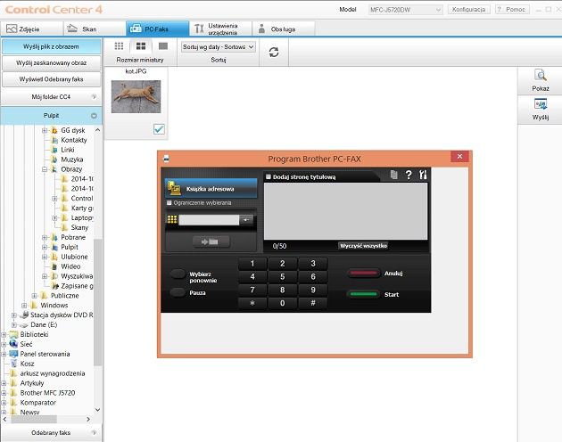Screen dimensions: 562x442
Task: Close the Program Brother PC-FAX dialog
Action: click(459, 157)
